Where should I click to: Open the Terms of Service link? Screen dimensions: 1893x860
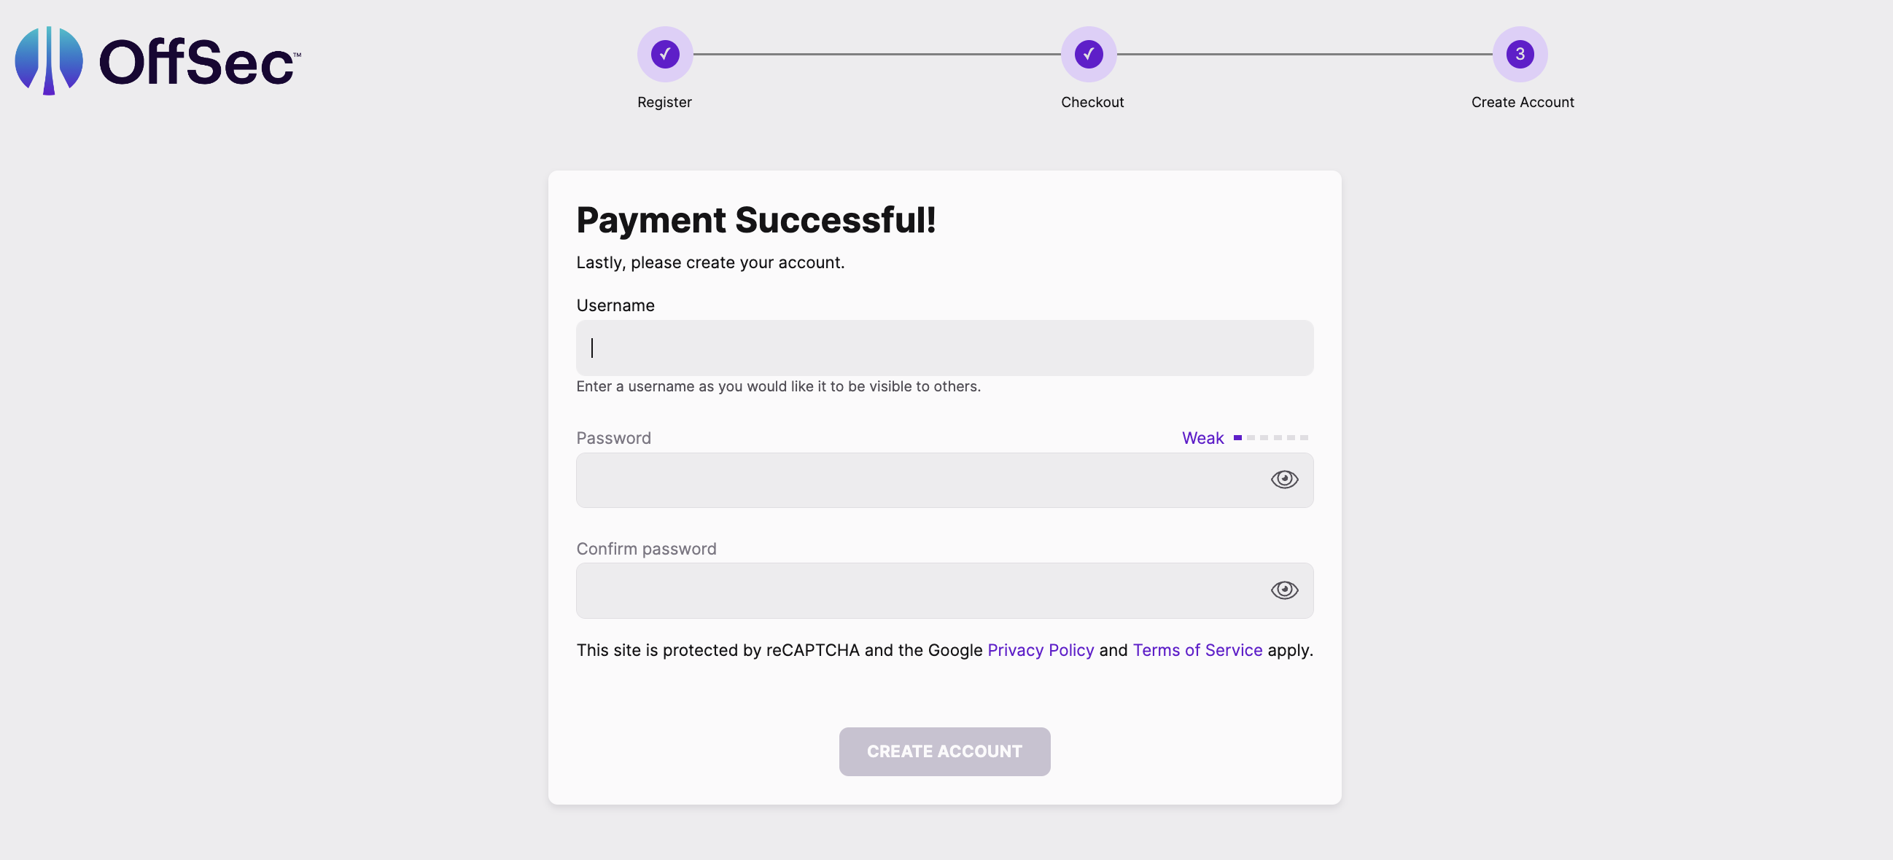1197,650
